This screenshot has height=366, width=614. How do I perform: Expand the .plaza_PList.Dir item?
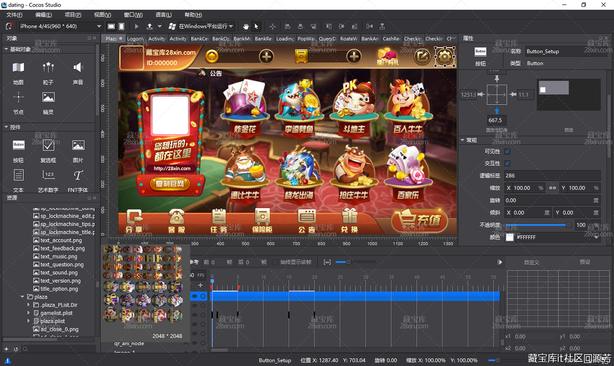(x=29, y=305)
